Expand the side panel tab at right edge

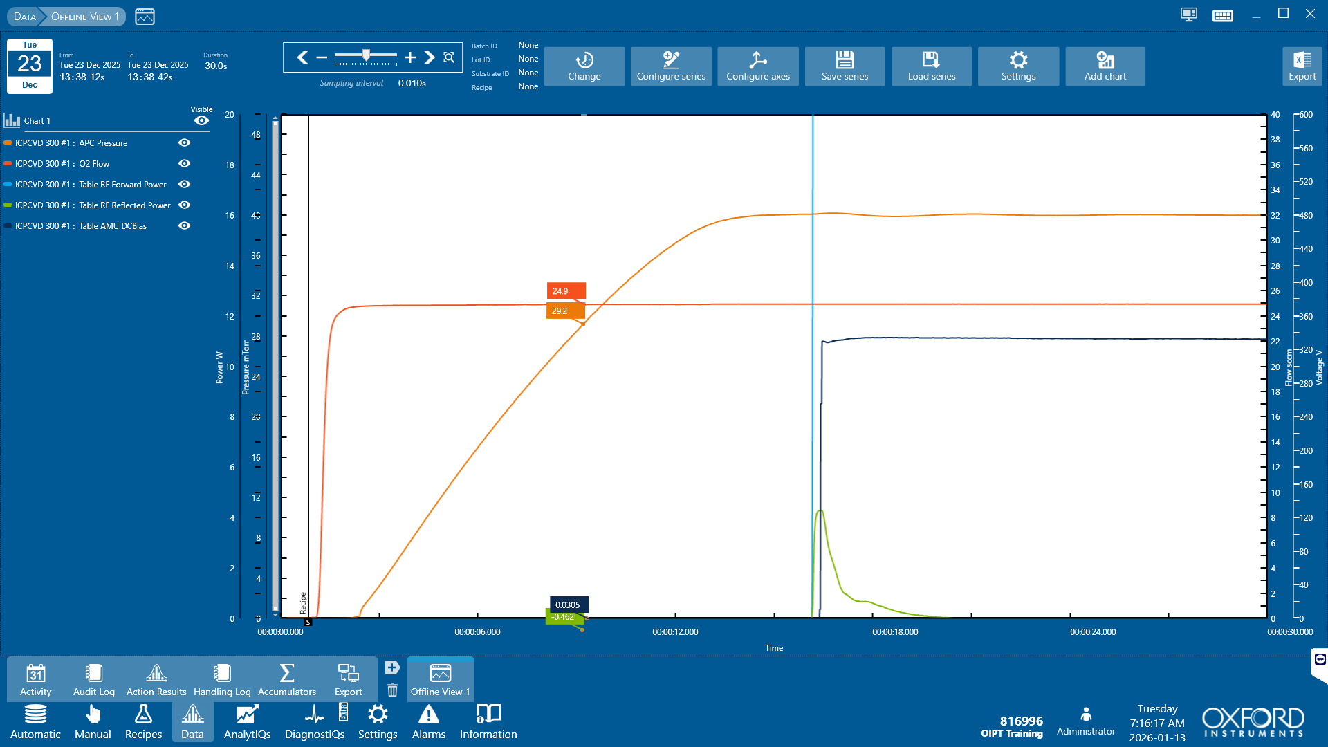(1320, 659)
